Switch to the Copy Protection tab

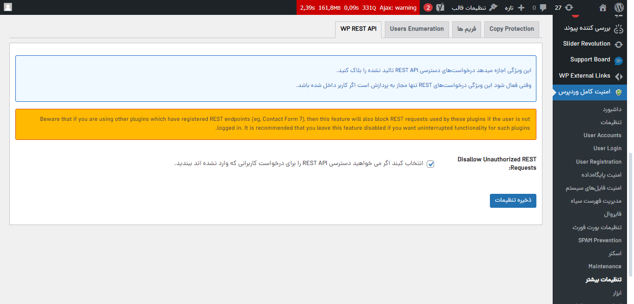tap(512, 29)
